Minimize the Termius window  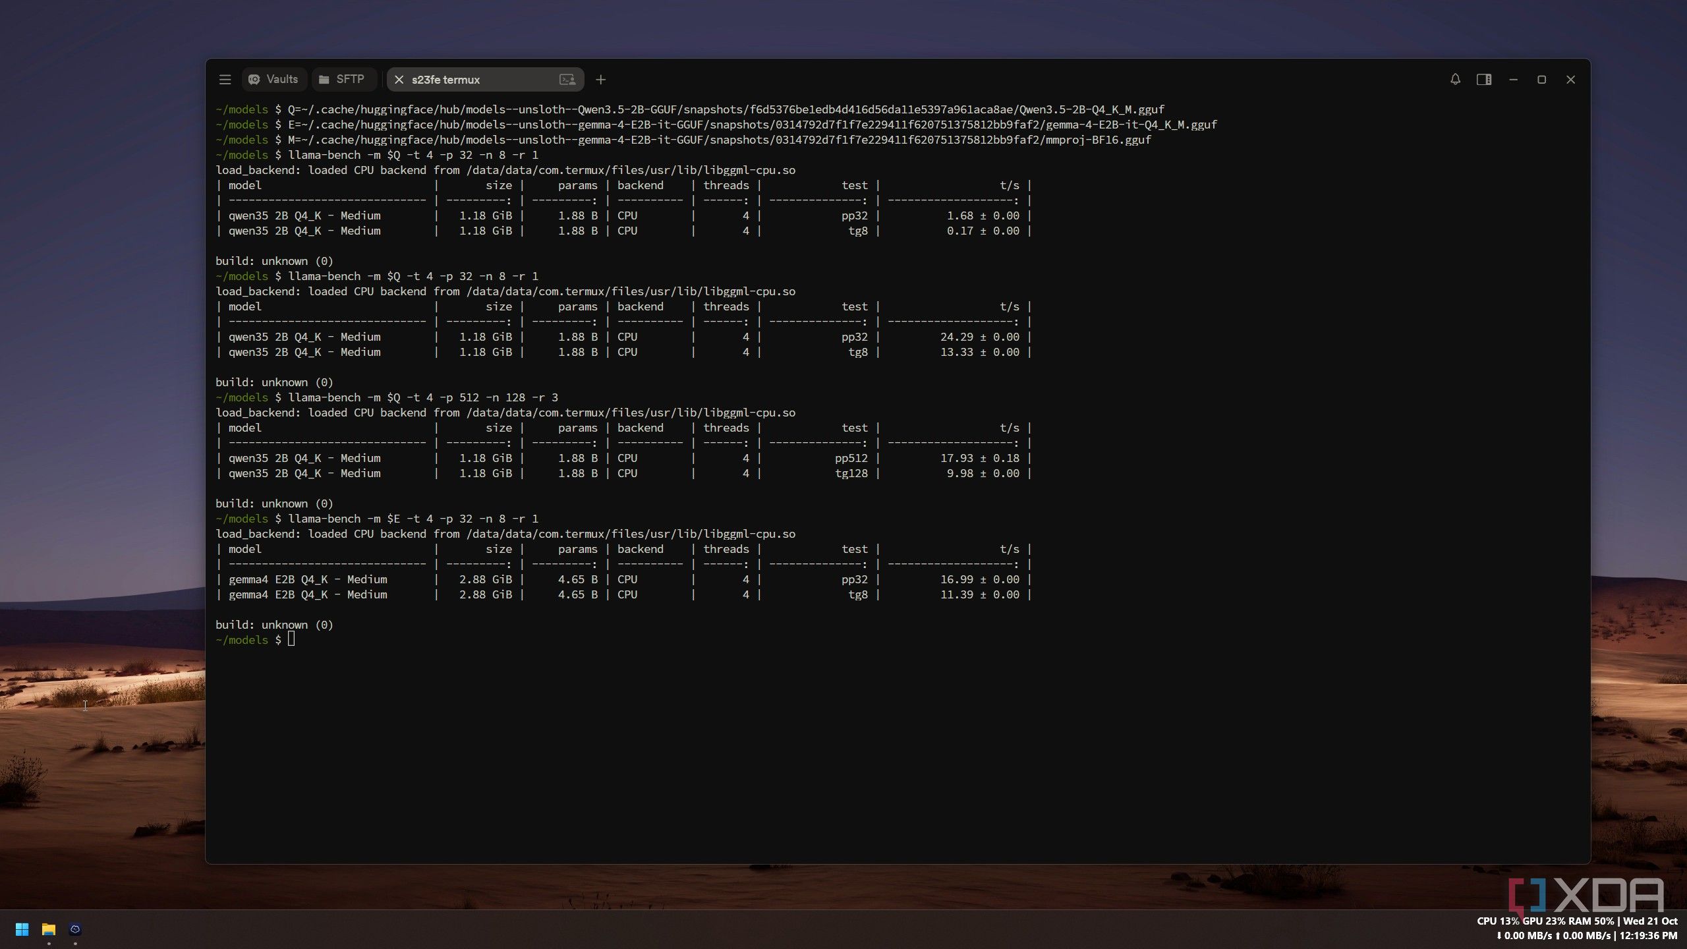[x=1513, y=80]
